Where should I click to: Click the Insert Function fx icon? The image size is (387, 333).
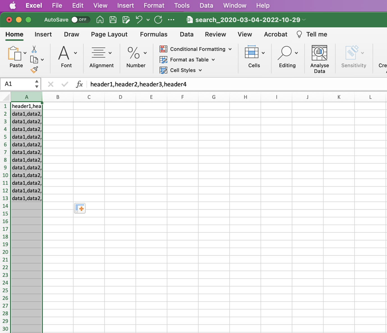click(x=79, y=84)
